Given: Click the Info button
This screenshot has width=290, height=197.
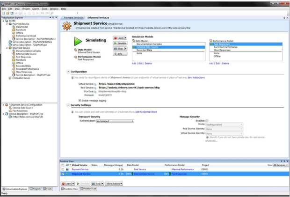Looking at the screenshot, I should (120, 54).
